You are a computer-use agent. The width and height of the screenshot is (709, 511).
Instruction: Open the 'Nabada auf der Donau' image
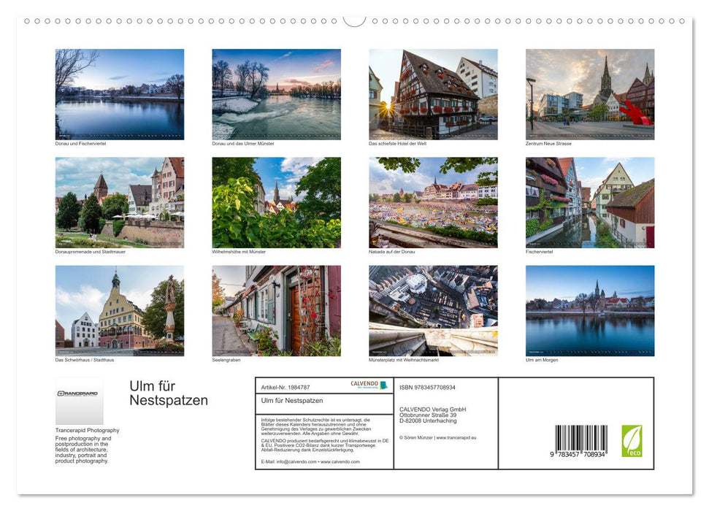tap(432, 201)
